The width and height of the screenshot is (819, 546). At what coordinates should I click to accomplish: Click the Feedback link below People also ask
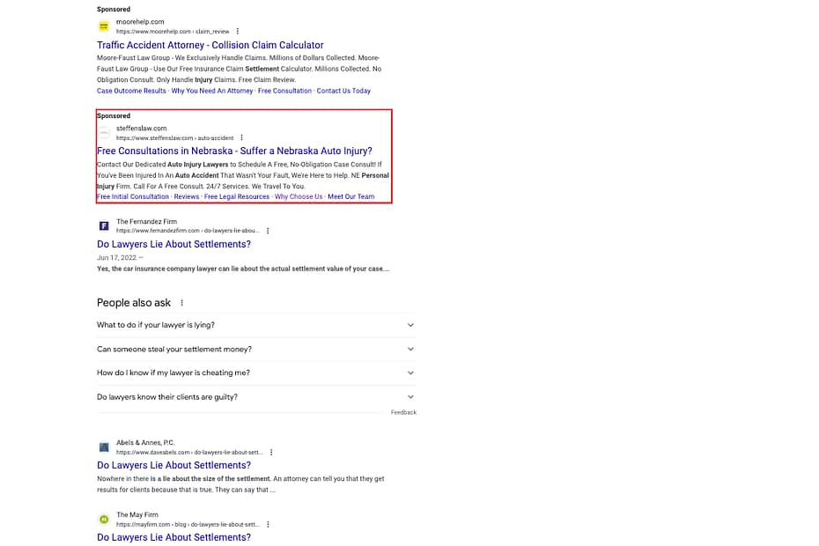click(x=403, y=412)
